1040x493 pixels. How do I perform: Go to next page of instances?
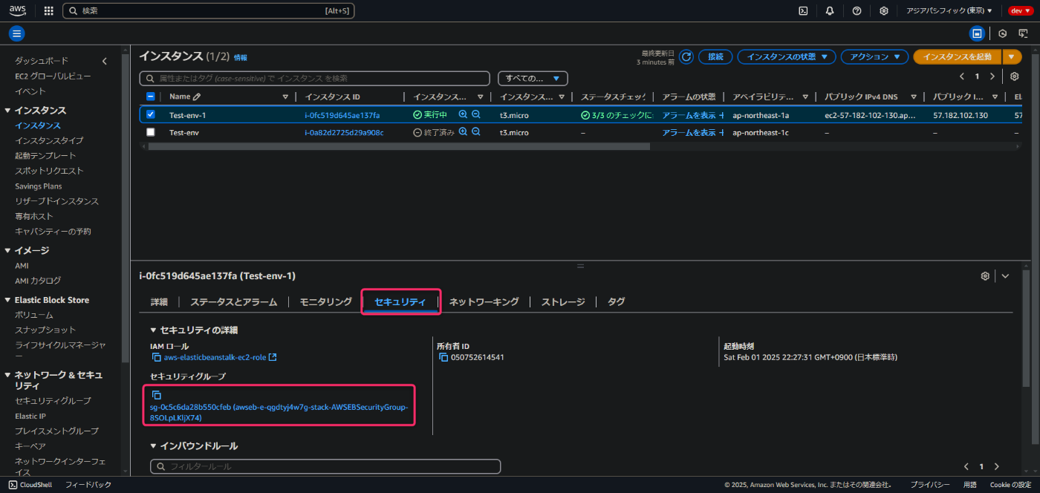coord(992,76)
